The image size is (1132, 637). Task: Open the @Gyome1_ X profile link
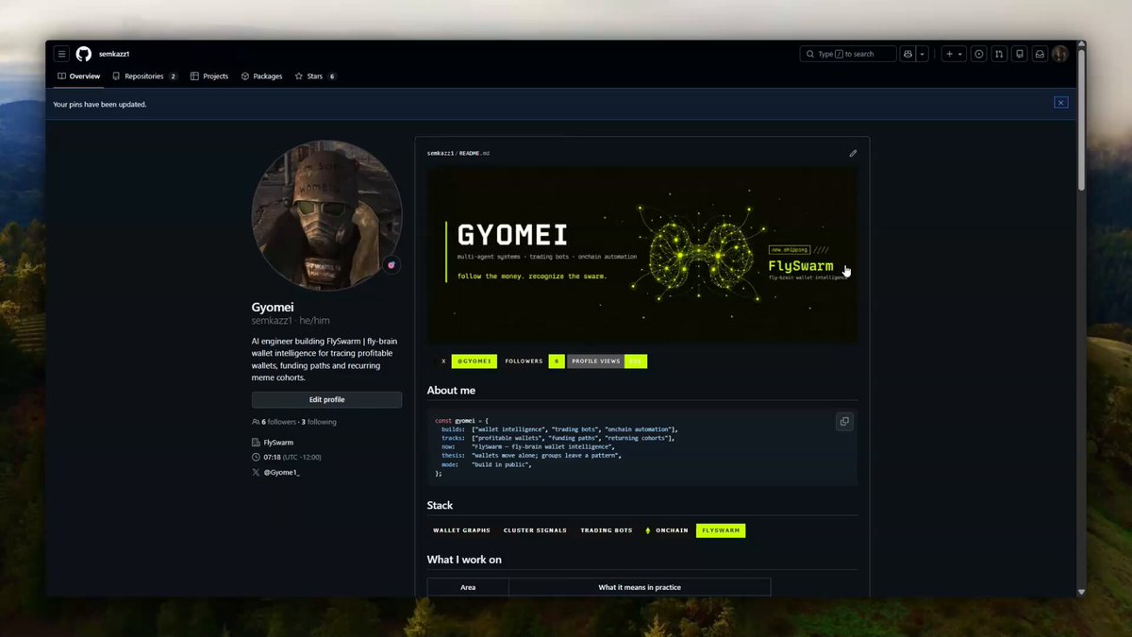tap(281, 472)
